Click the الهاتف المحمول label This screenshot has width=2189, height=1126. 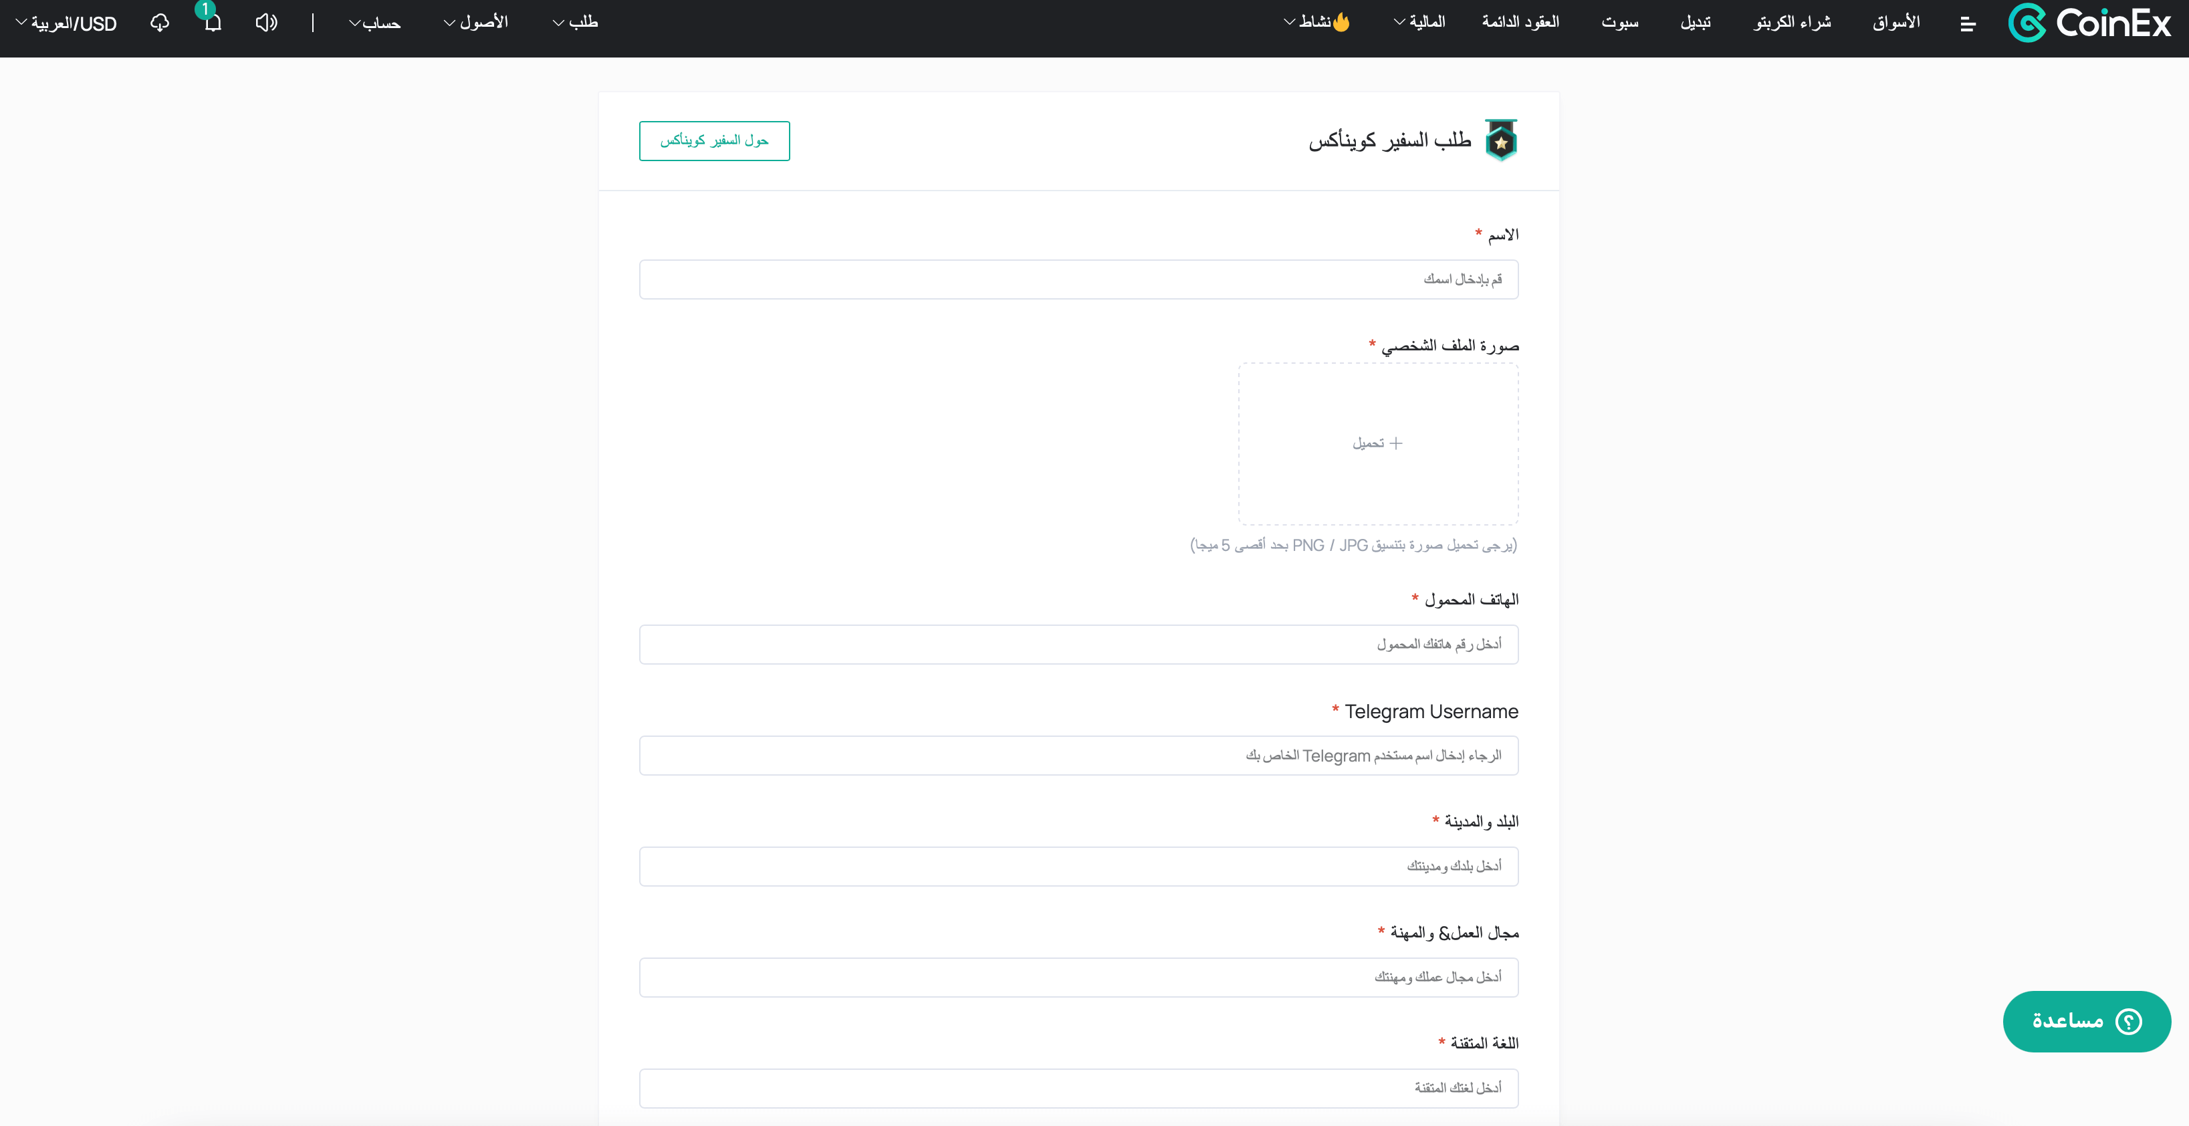(x=1471, y=599)
